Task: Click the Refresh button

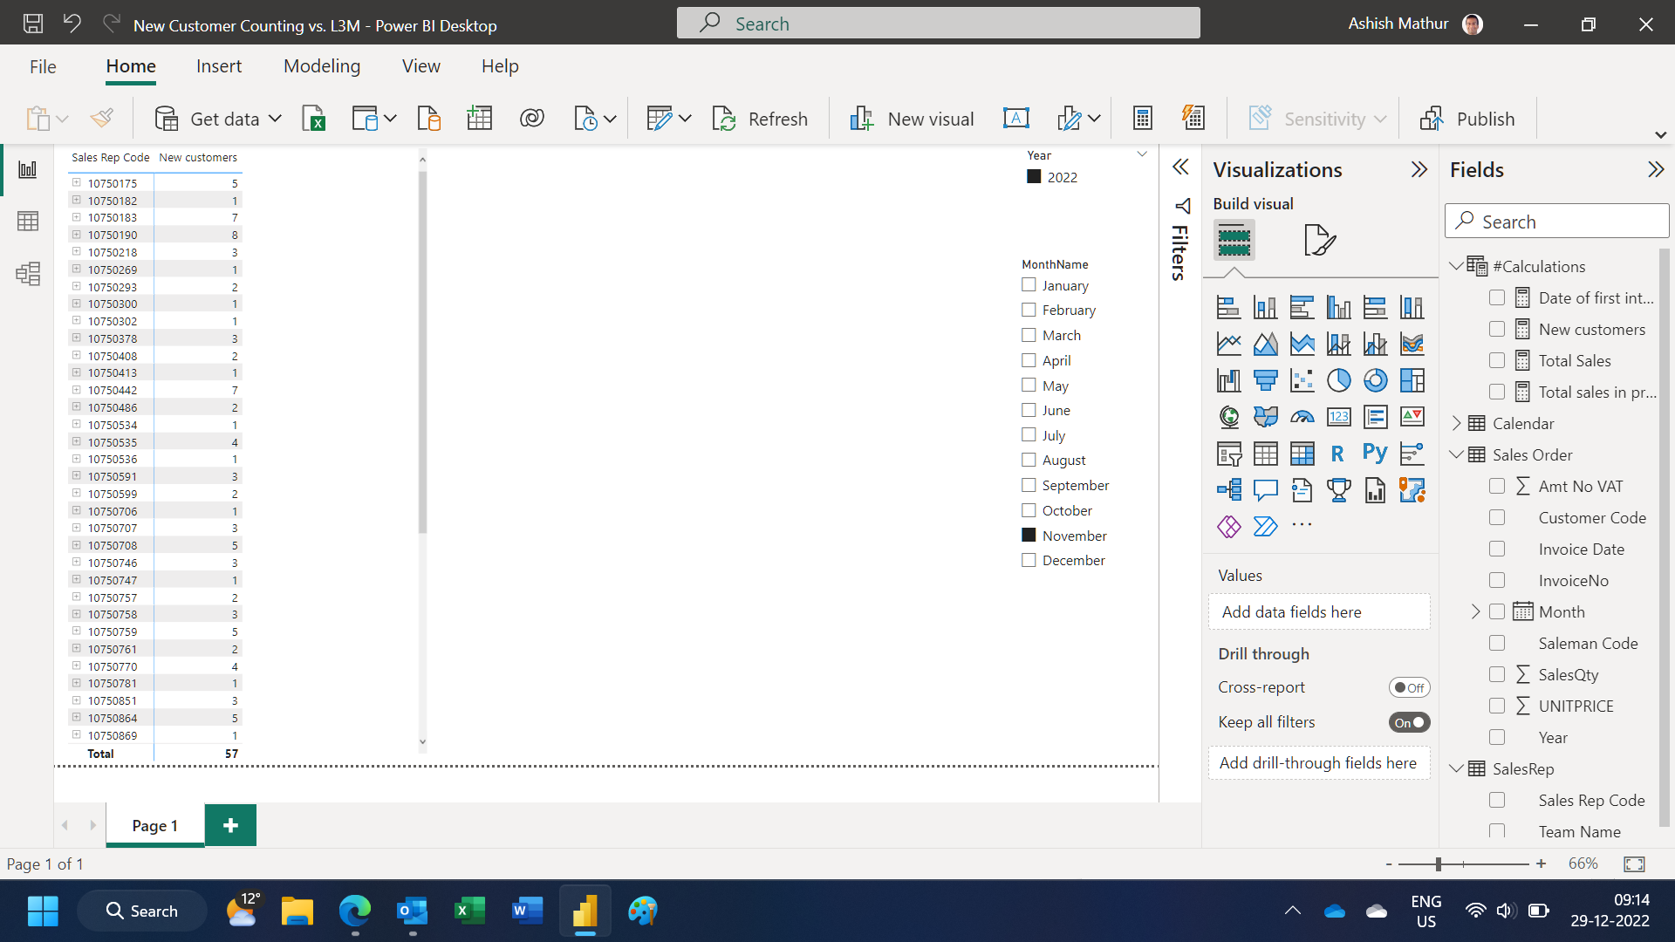Action: pyautogui.click(x=760, y=119)
